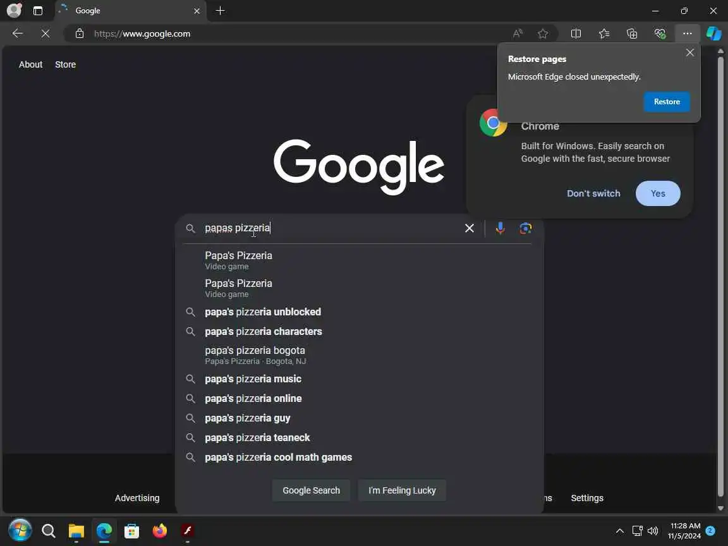Open network status tray icon
Viewport: 728px width, 546px height.
click(637, 531)
